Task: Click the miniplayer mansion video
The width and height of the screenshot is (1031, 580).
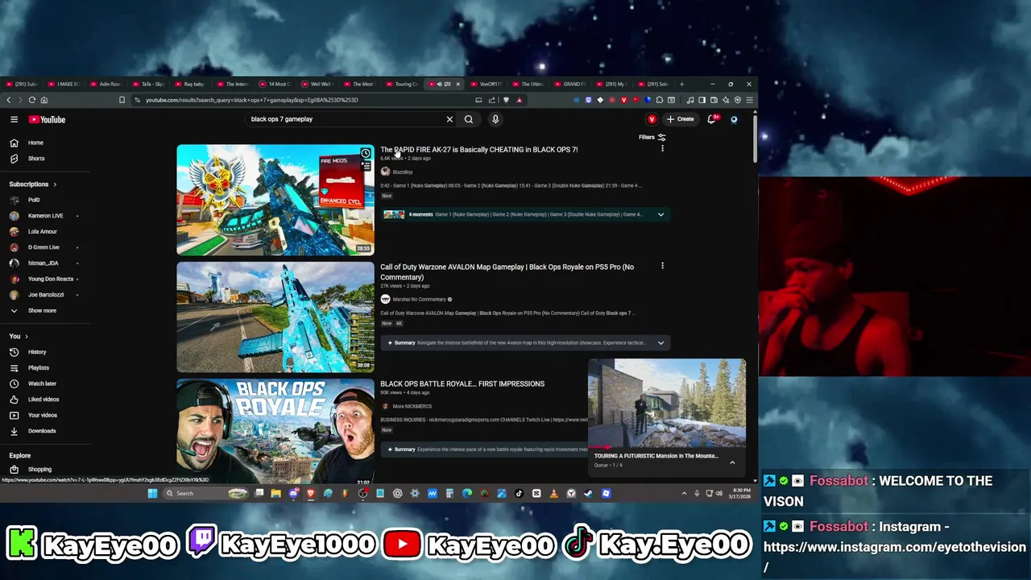Action: (667, 403)
